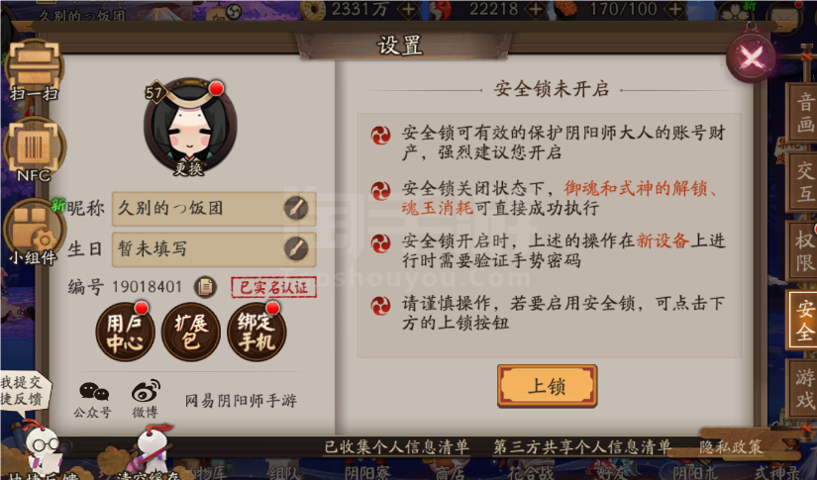Open the 扫一扫 scan icon
Image resolution: width=817 pixels, height=480 pixels.
[x=35, y=66]
